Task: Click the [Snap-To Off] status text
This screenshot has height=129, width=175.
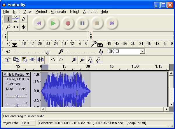Action: pos(136,123)
